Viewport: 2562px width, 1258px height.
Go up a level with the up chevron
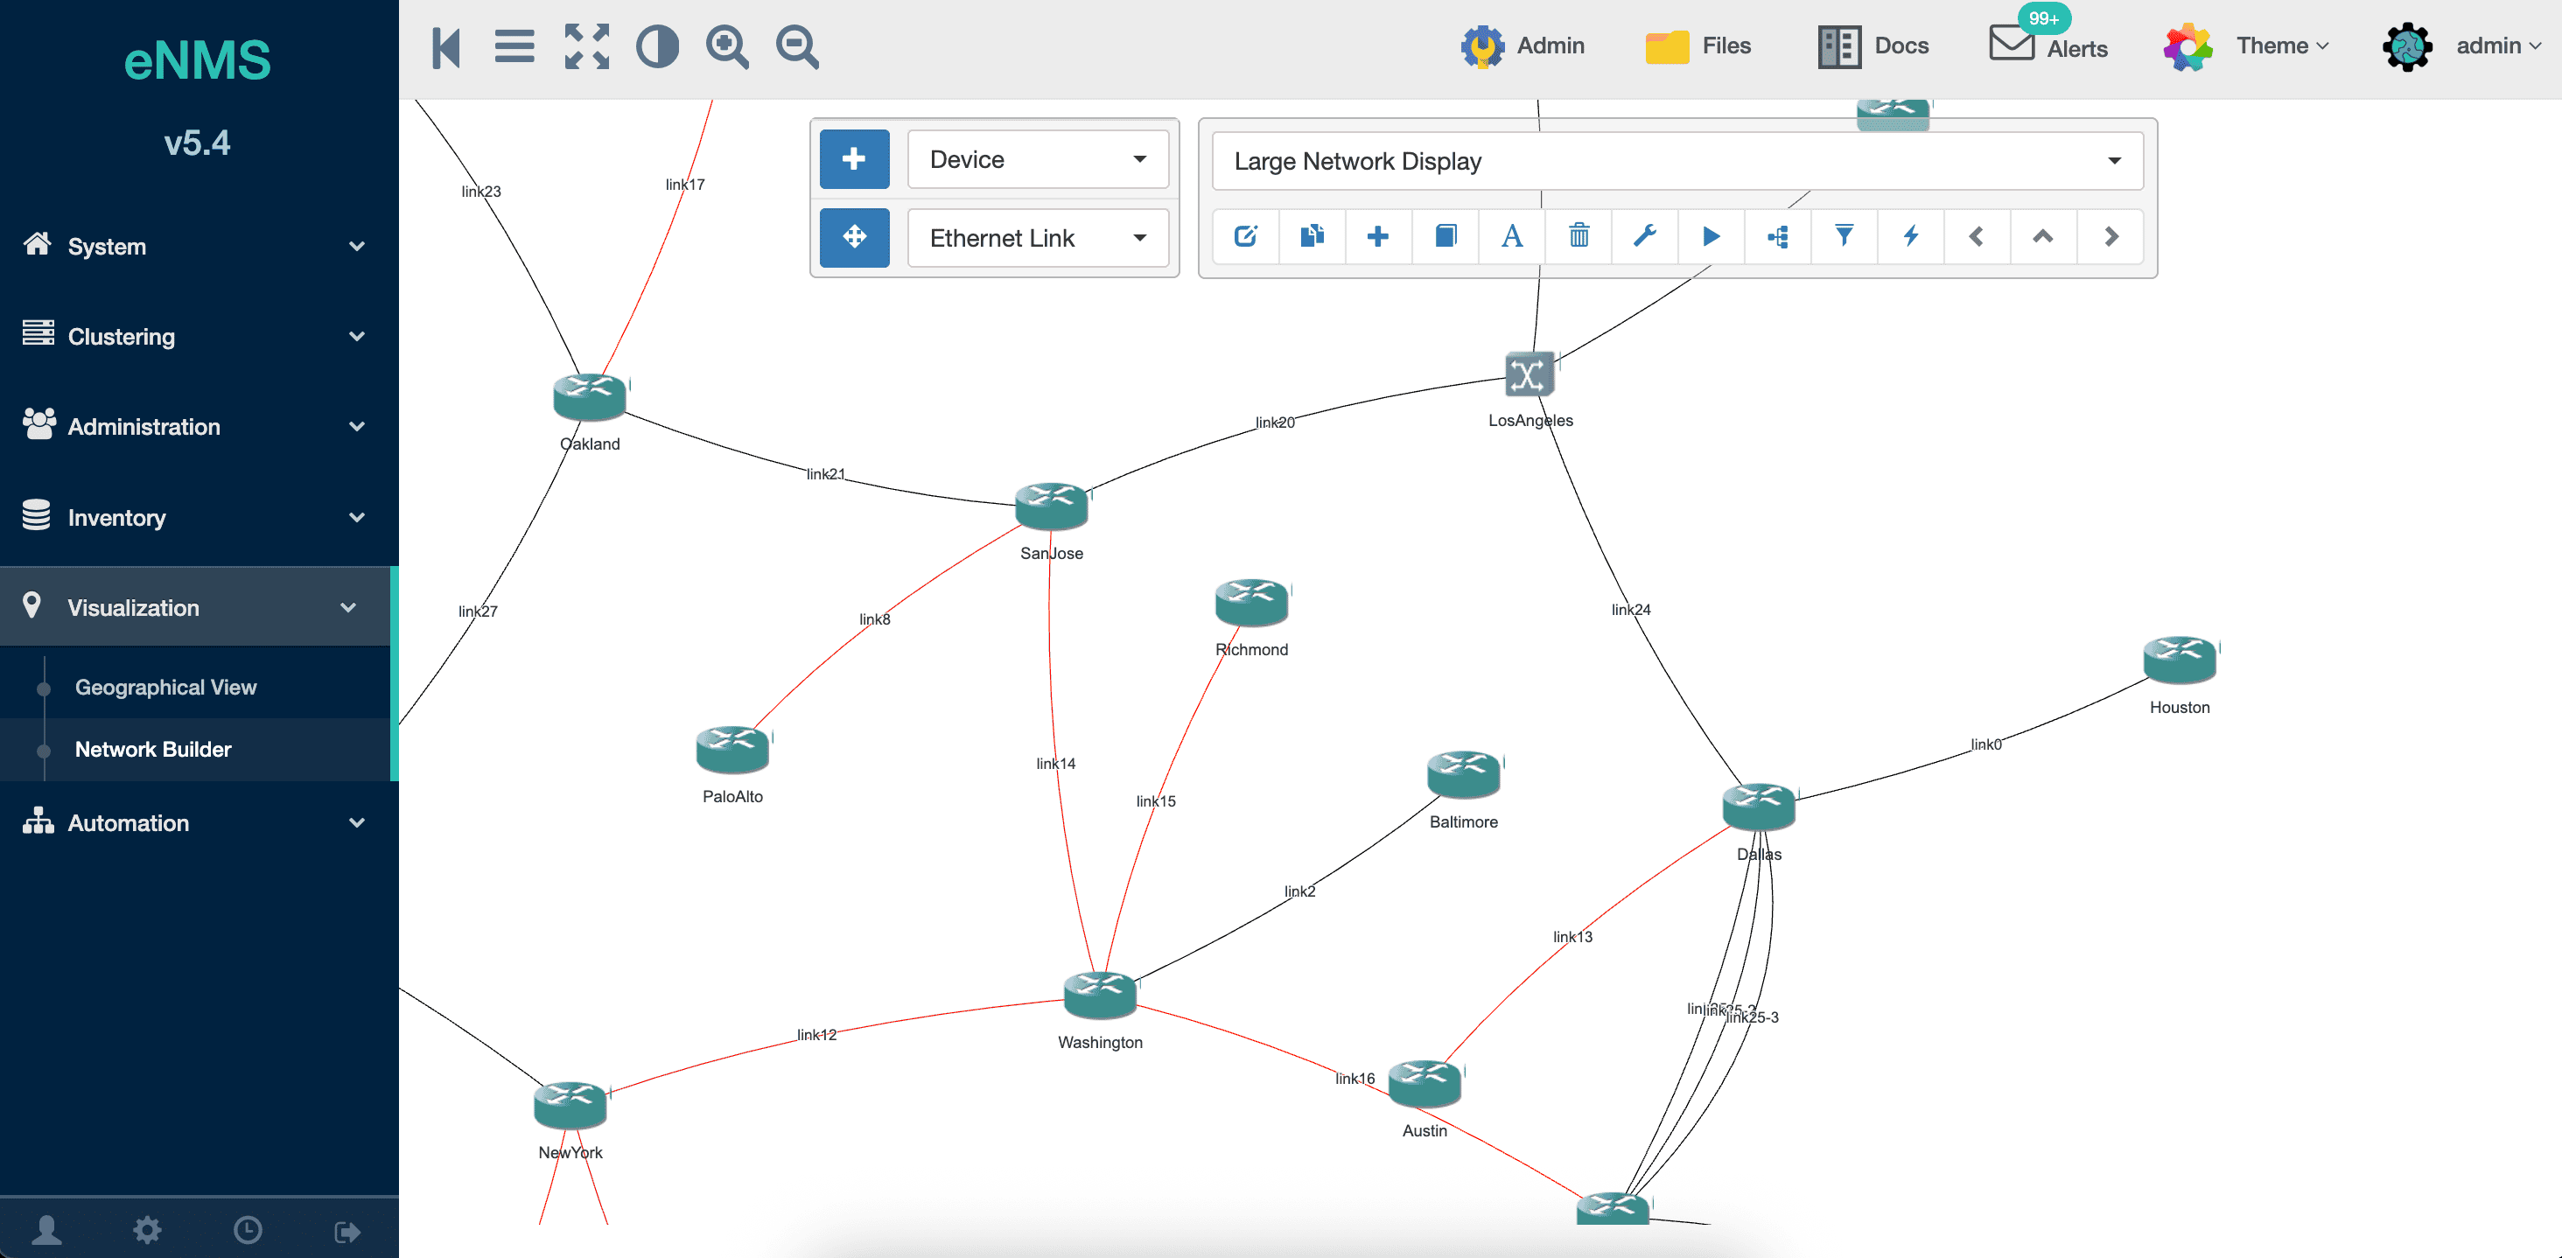(2043, 237)
